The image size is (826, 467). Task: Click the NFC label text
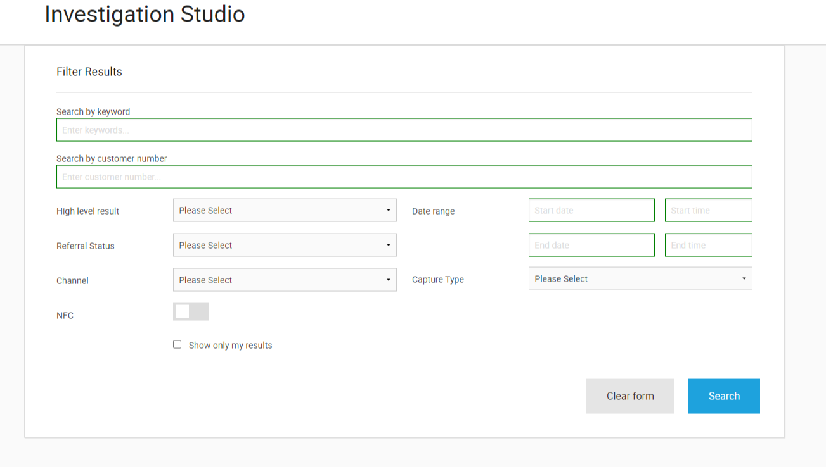tap(65, 316)
